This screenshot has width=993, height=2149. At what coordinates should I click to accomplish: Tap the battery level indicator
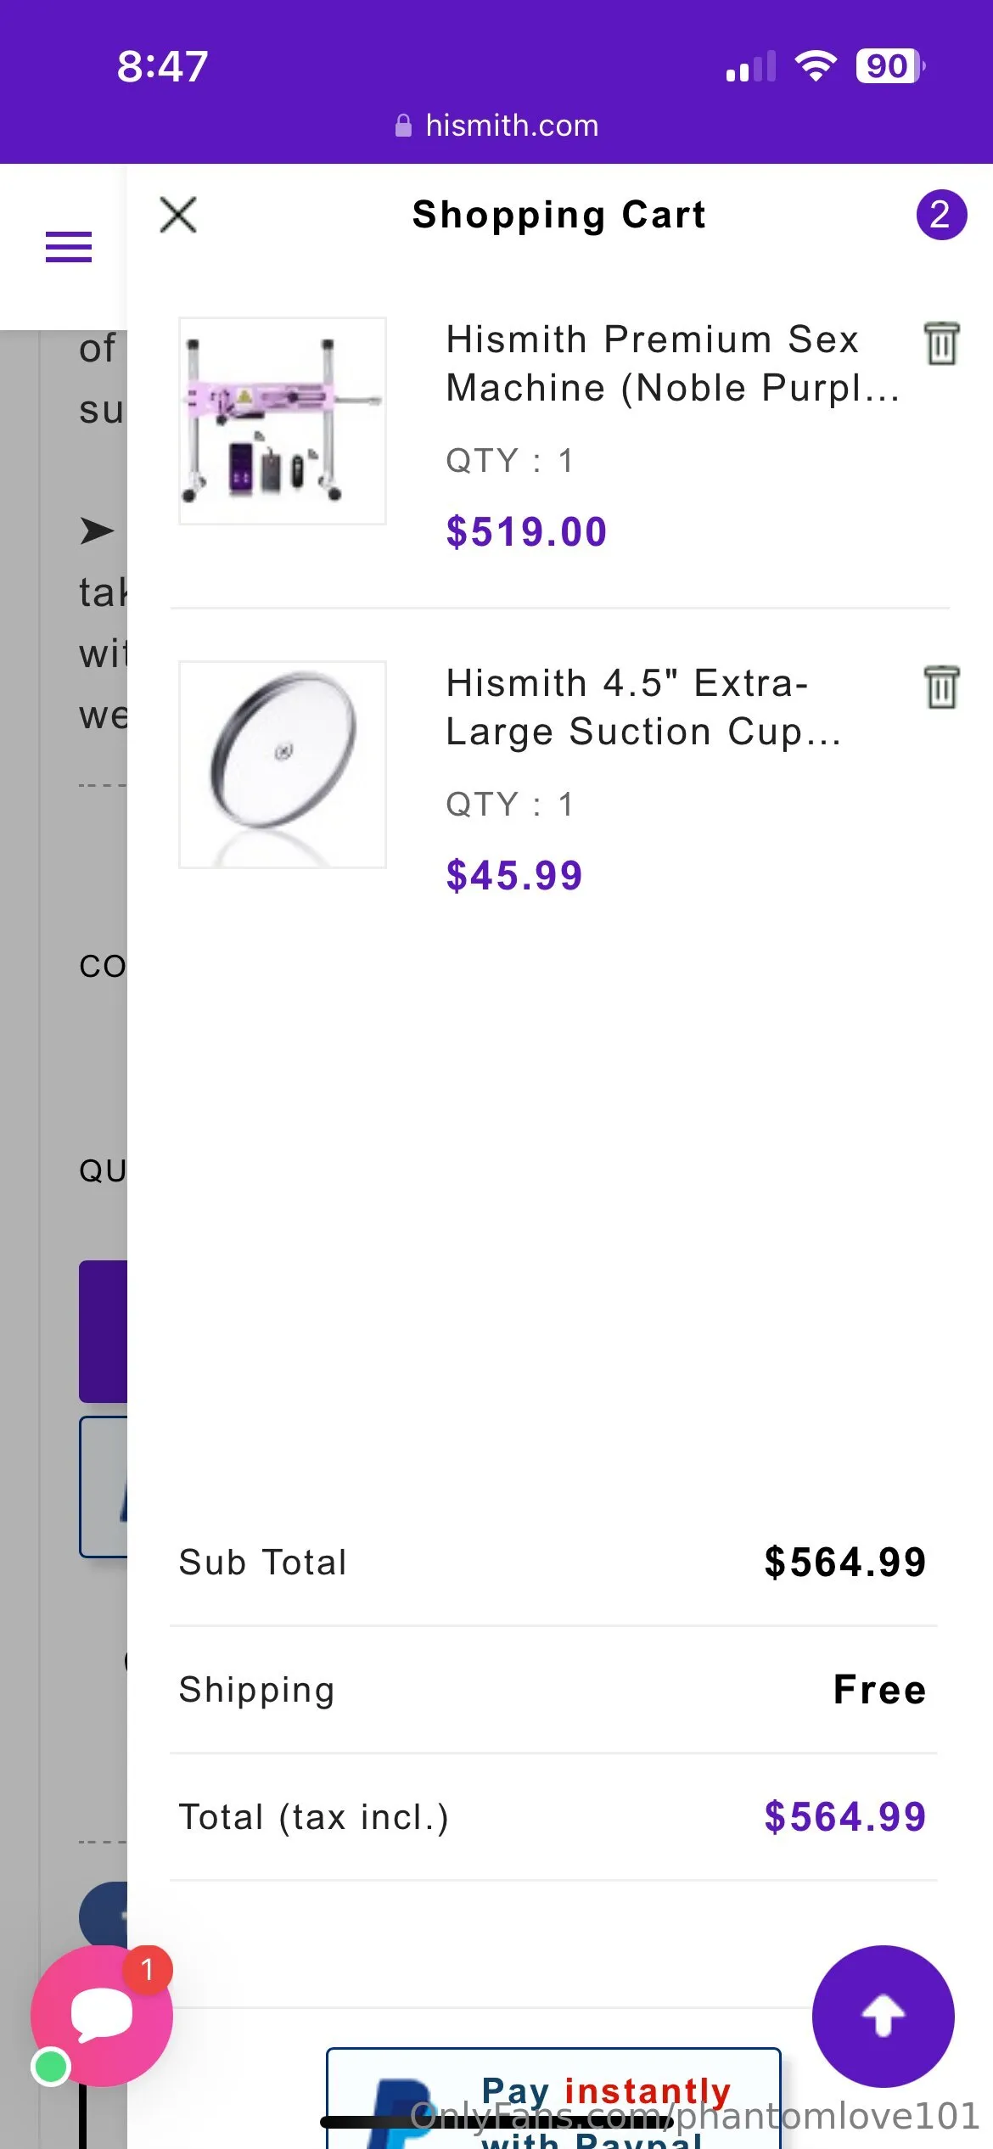[x=889, y=65]
